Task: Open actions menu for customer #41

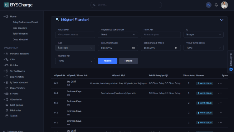Action: point(220,123)
